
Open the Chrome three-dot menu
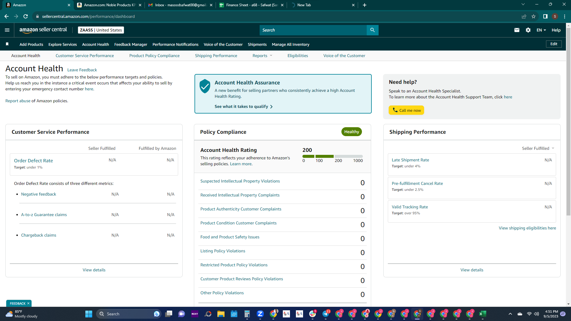[564, 16]
